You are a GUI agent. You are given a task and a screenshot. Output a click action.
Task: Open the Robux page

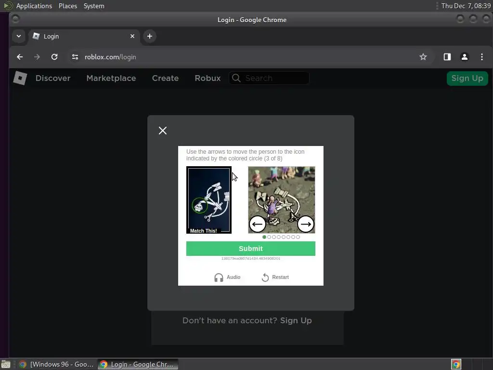(x=208, y=79)
